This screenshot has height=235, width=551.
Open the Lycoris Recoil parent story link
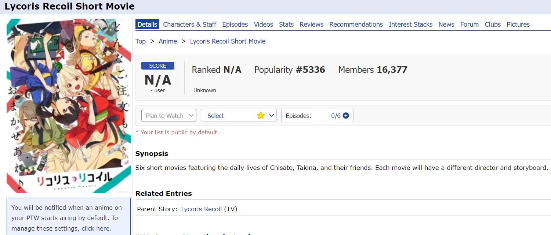pyautogui.click(x=201, y=209)
